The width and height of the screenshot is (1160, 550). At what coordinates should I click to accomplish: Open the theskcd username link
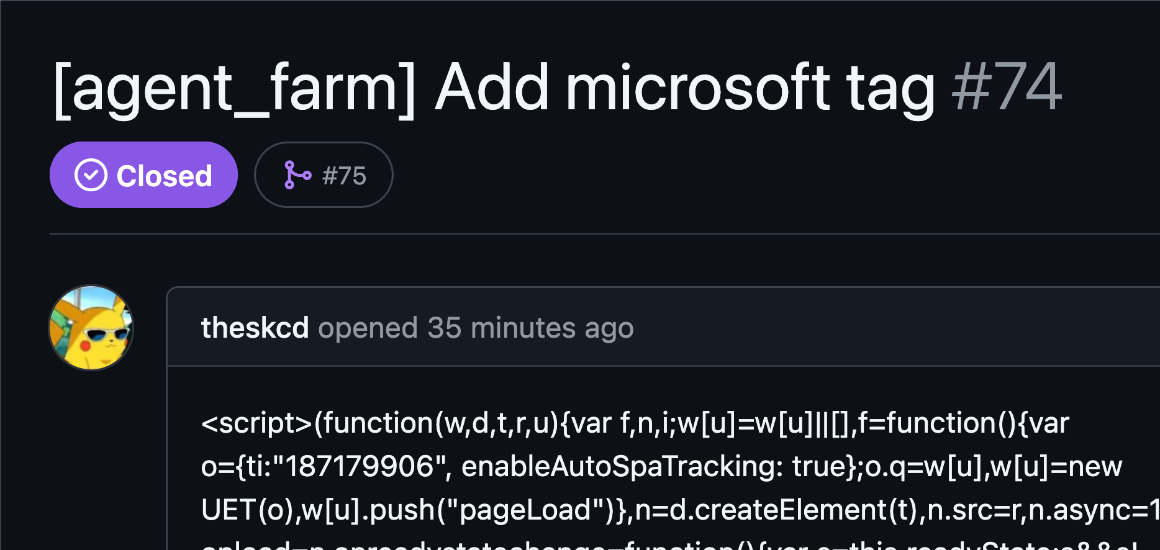[255, 328]
